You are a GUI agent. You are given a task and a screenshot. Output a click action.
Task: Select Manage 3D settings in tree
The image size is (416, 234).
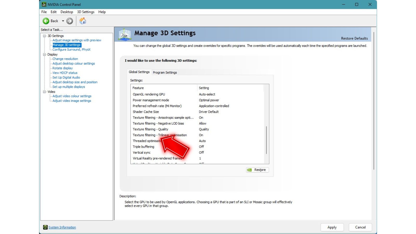[x=67, y=45]
